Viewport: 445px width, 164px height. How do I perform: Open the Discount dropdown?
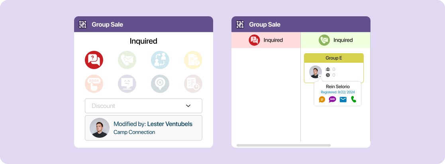(143, 106)
